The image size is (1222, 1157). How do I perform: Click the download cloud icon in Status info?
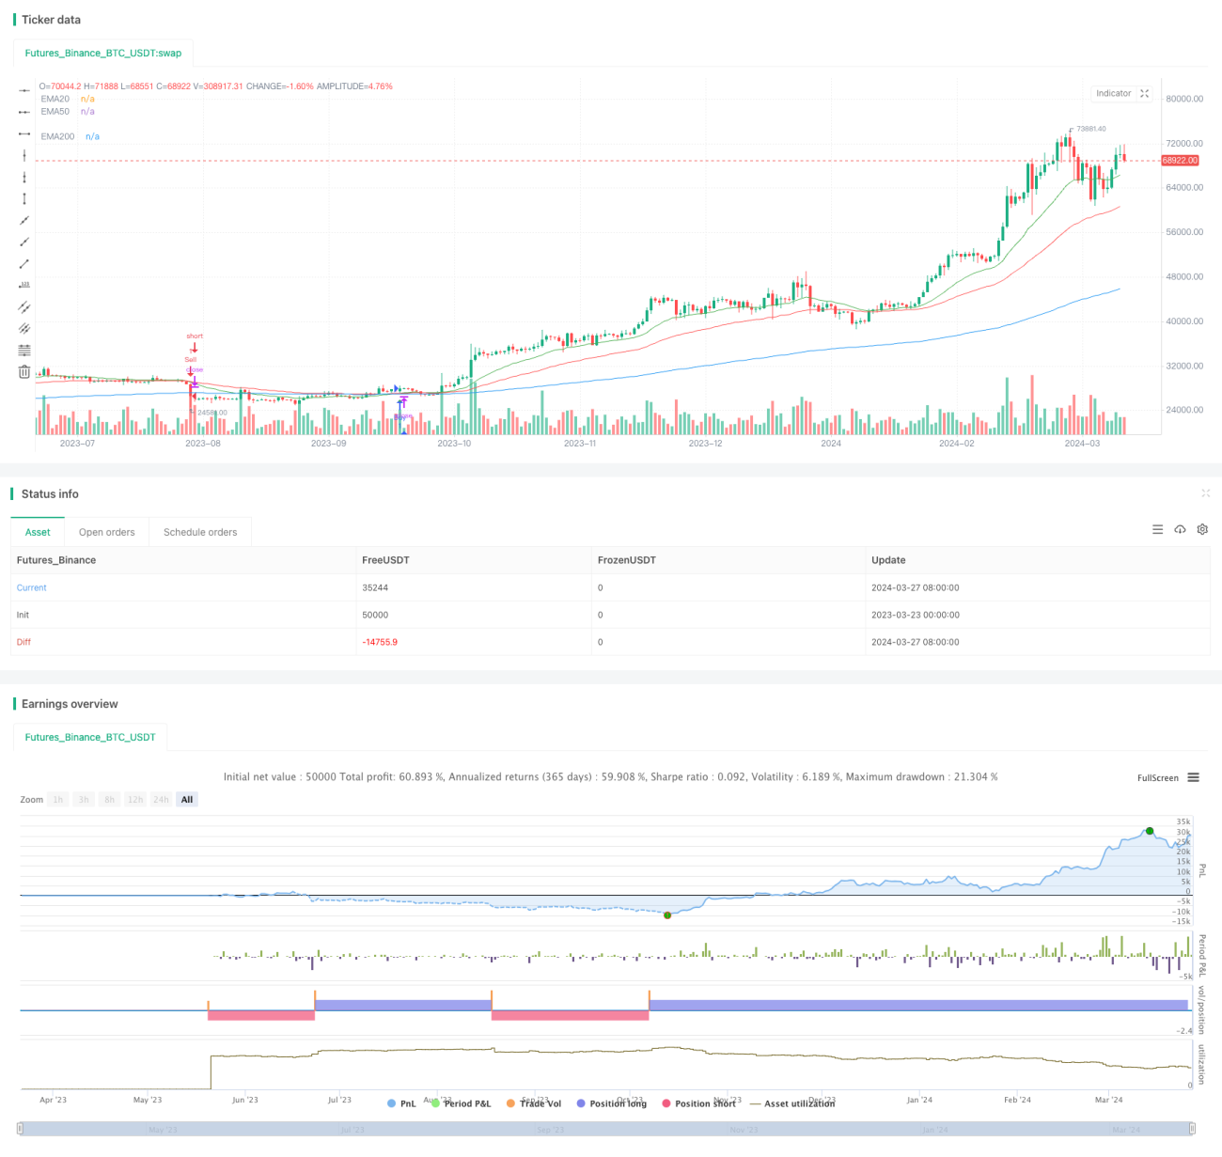(x=1180, y=530)
